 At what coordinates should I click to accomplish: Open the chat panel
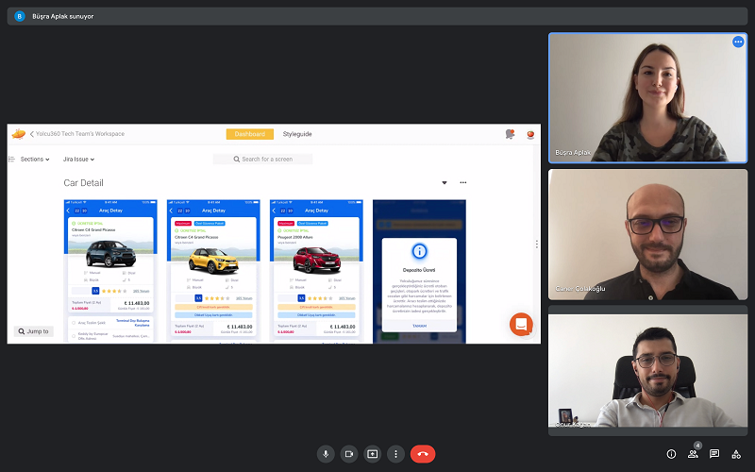(x=714, y=454)
